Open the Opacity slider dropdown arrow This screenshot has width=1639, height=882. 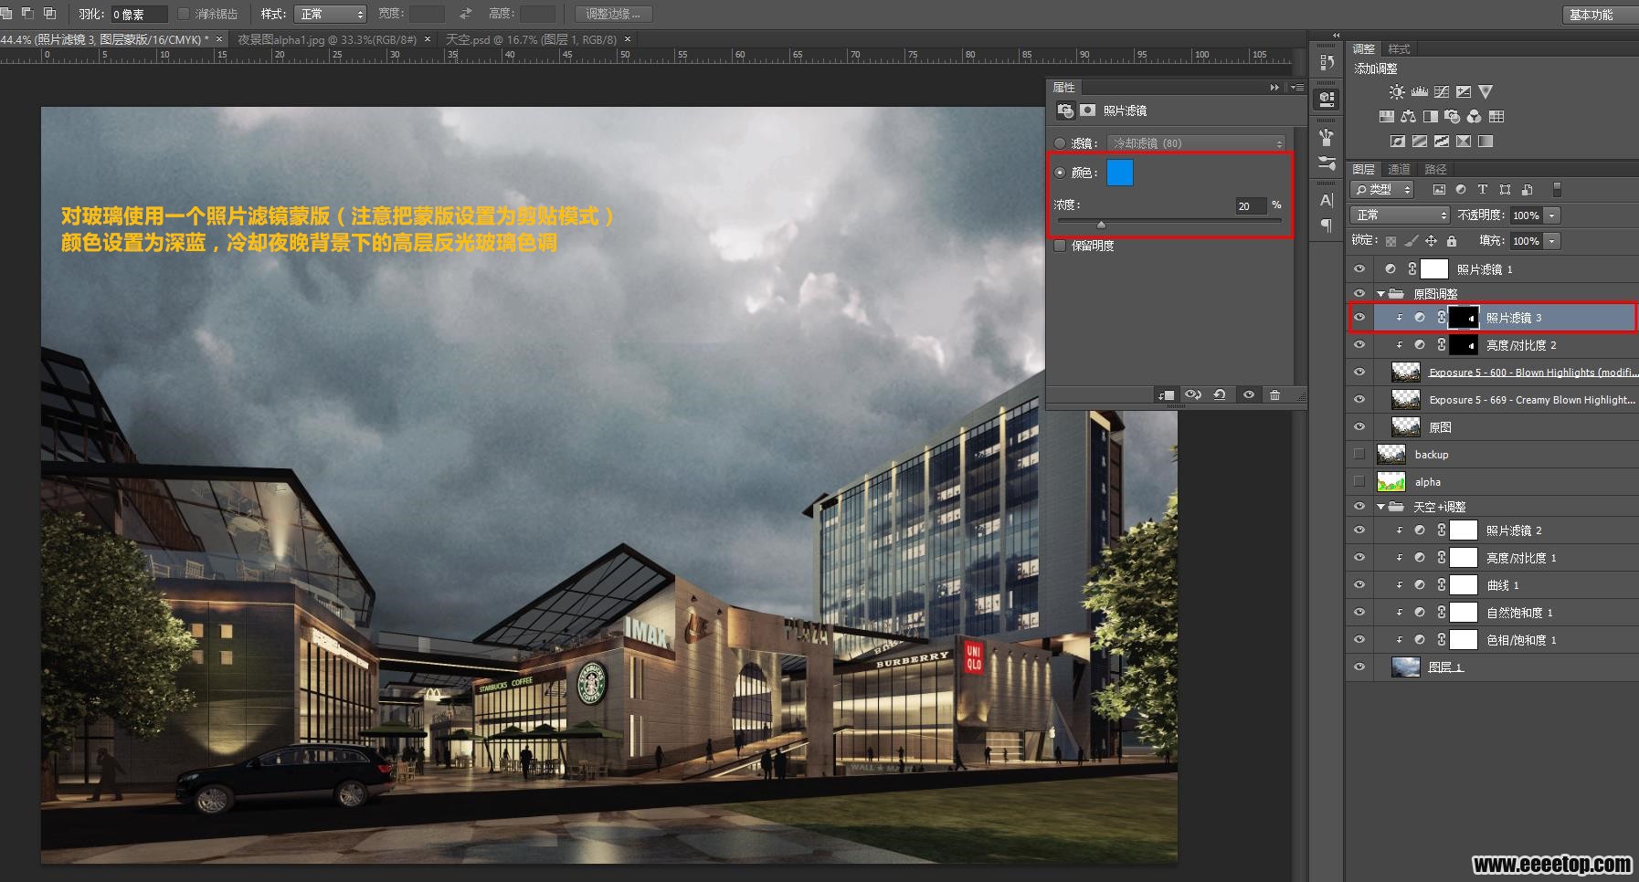click(1552, 215)
